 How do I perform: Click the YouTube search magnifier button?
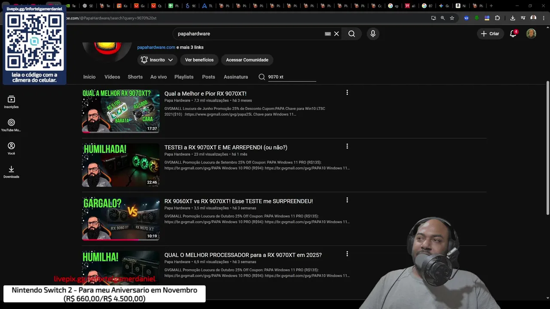pos(351,33)
